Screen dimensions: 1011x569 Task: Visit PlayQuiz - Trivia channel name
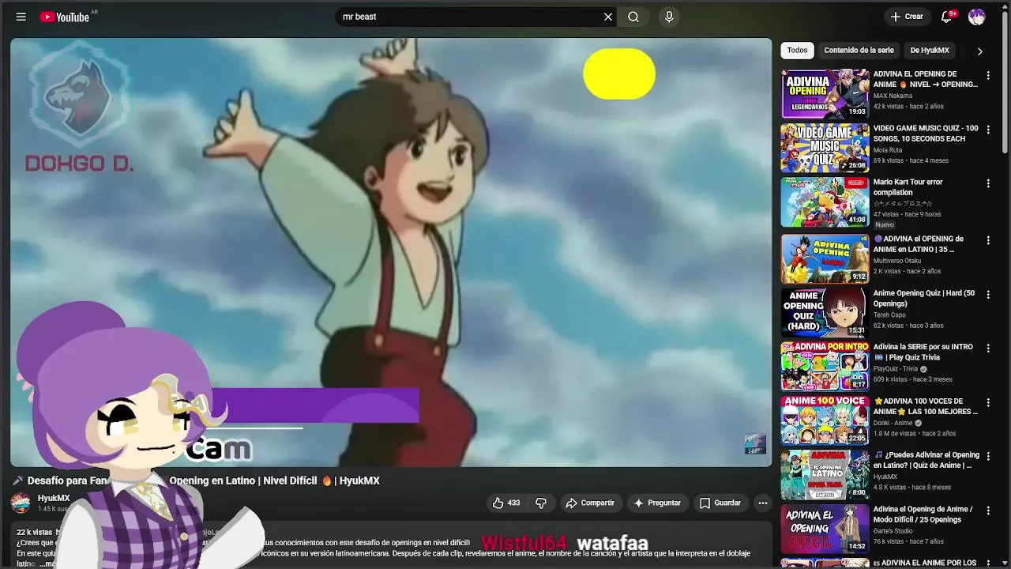click(x=896, y=368)
